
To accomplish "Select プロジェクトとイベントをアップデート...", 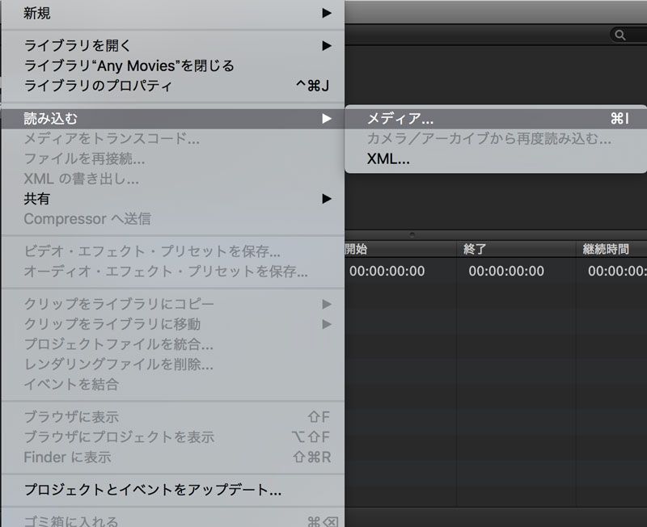I will point(153,490).
